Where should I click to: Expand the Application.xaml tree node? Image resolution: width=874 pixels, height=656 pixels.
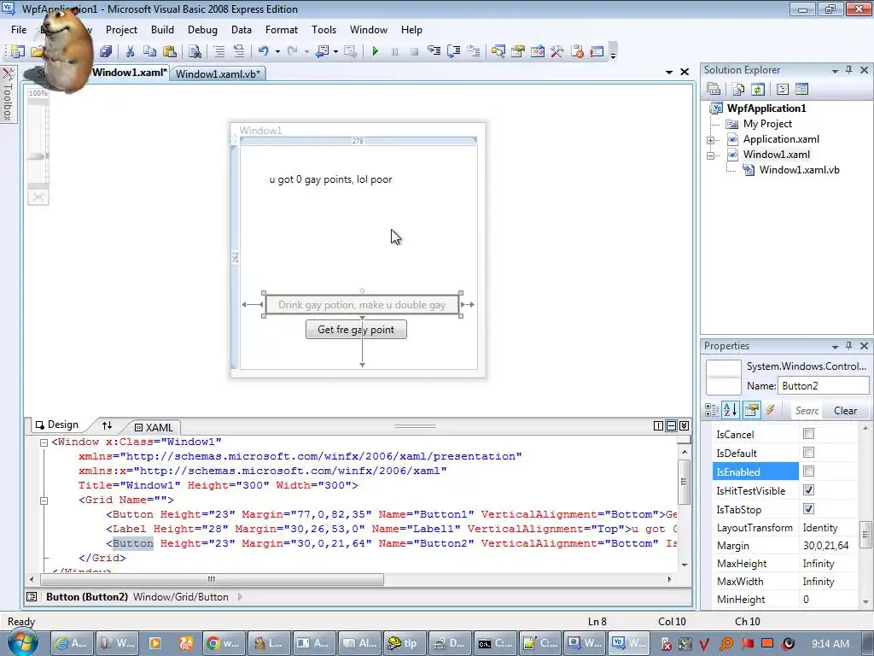711,140
